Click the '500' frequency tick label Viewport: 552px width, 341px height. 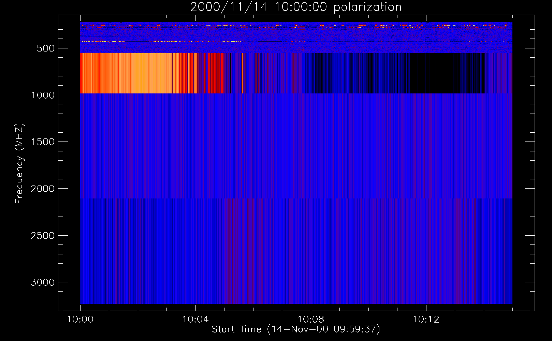pyautogui.click(x=46, y=48)
